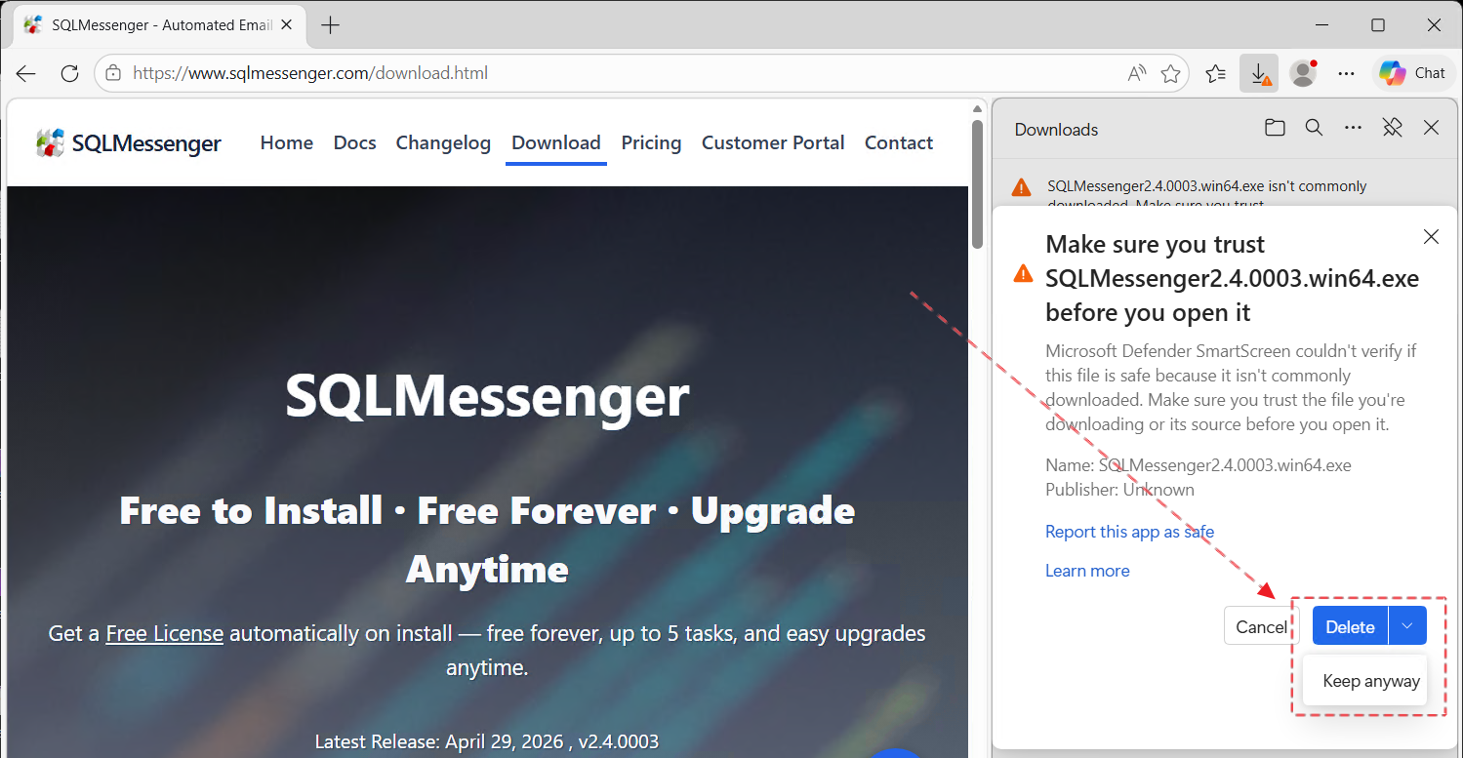The image size is (1463, 758).
Task: Add this page to favorites star
Action: coord(1171,73)
